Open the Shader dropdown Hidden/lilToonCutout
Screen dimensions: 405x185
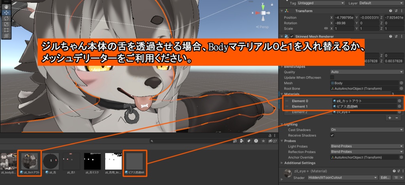click(x=343, y=178)
